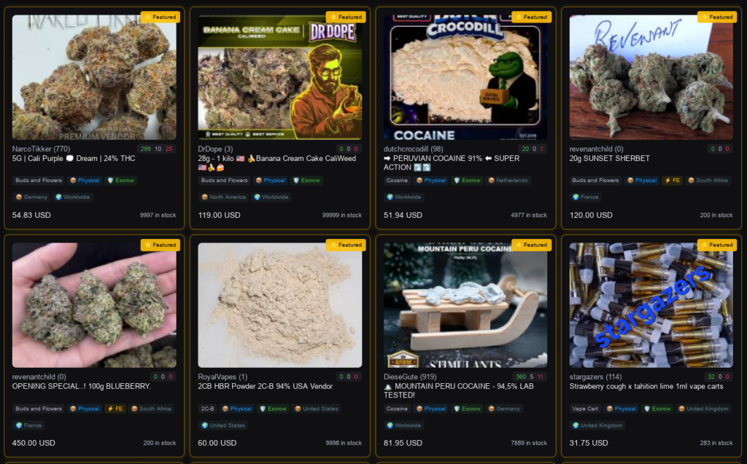Open vendor profile NarcoTikker (770)
Image resolution: width=747 pixels, height=464 pixels.
(41, 149)
